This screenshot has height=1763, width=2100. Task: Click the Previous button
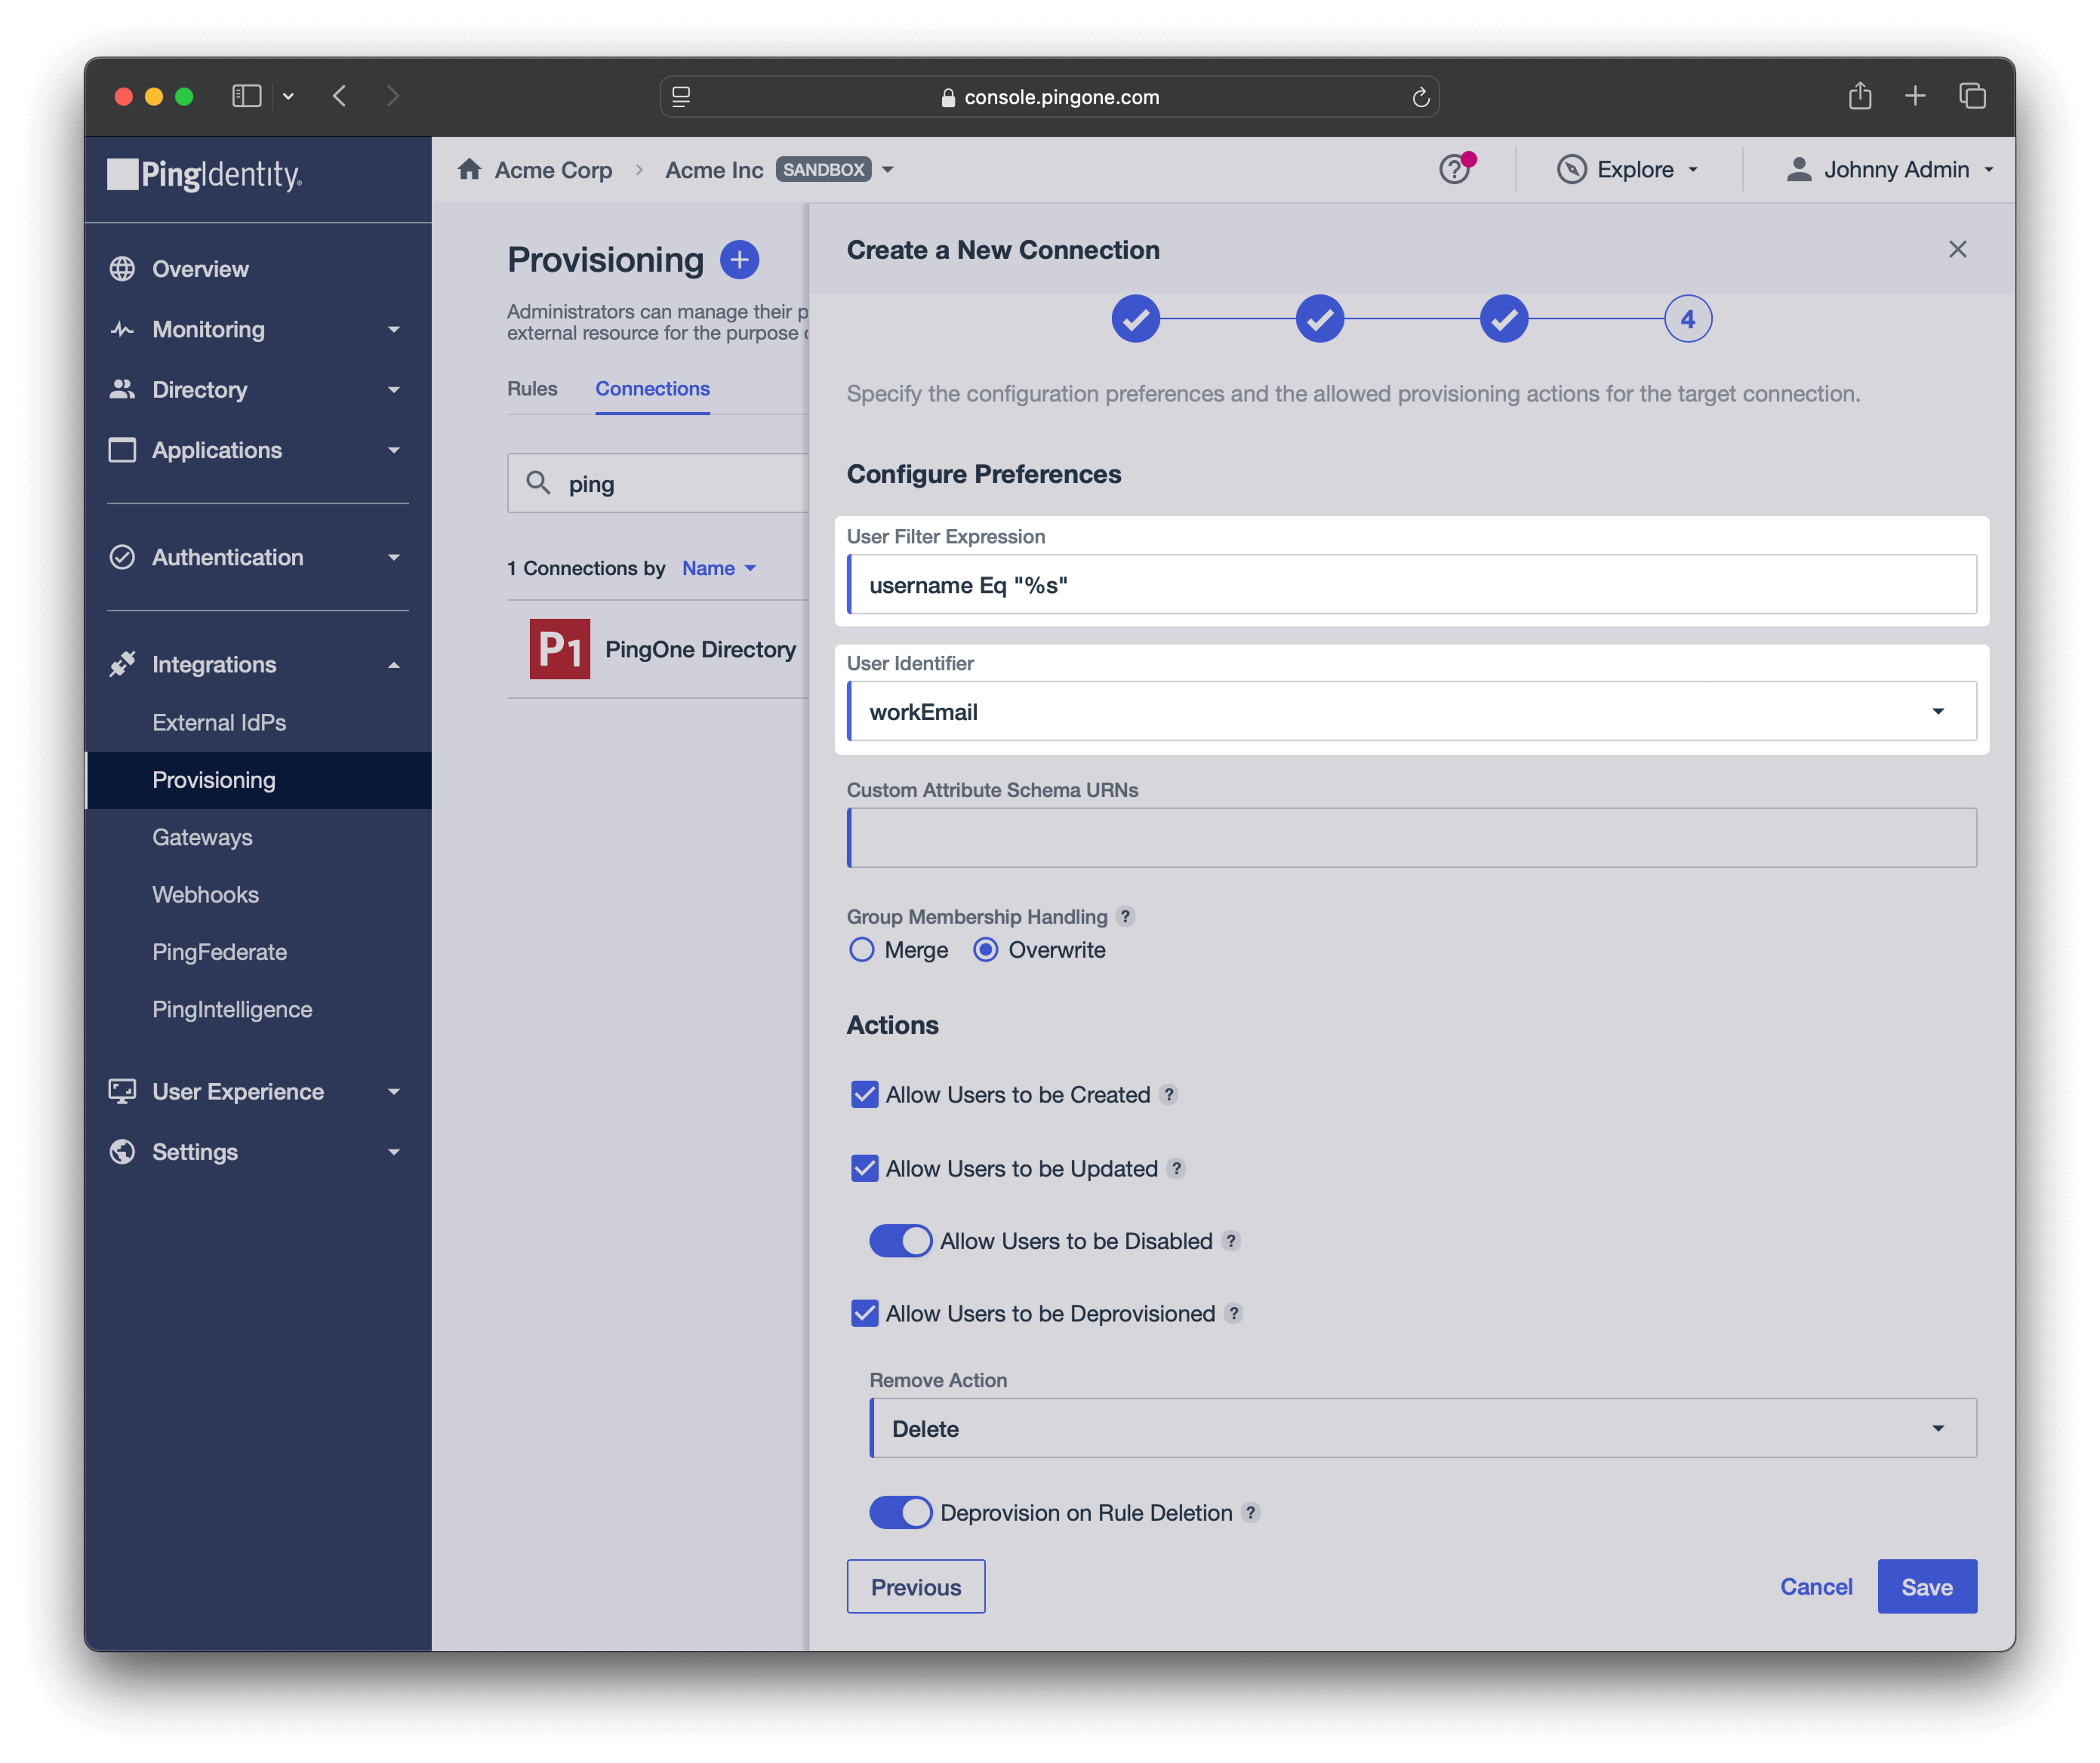click(x=915, y=1586)
